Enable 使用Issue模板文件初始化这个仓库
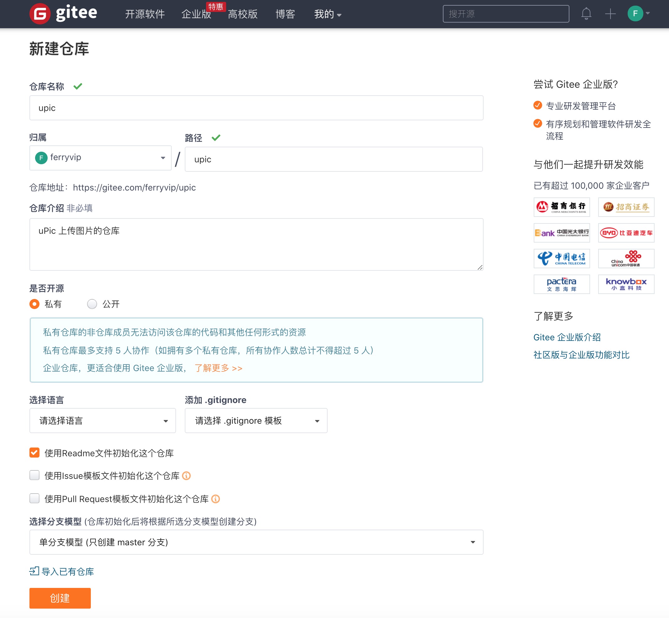This screenshot has width=669, height=618. (x=34, y=475)
